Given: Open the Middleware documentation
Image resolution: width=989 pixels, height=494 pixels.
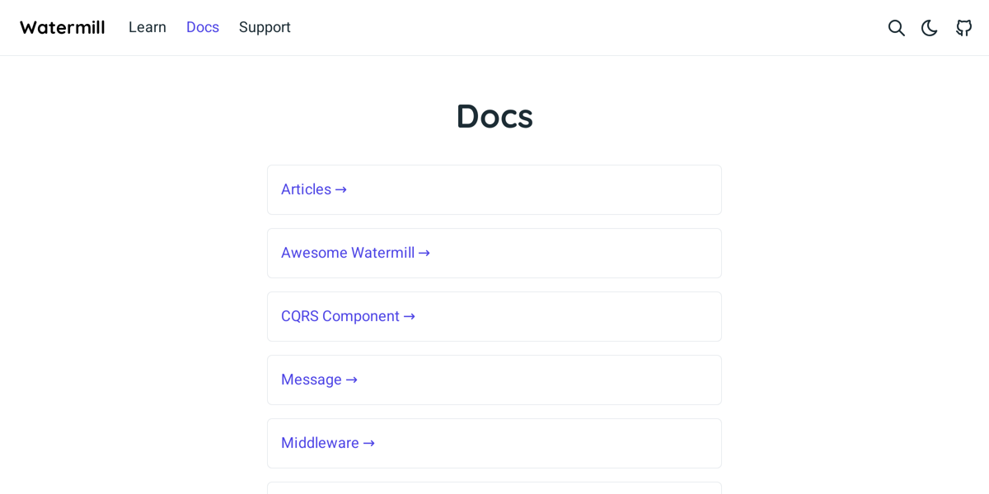Looking at the screenshot, I should click(321, 443).
